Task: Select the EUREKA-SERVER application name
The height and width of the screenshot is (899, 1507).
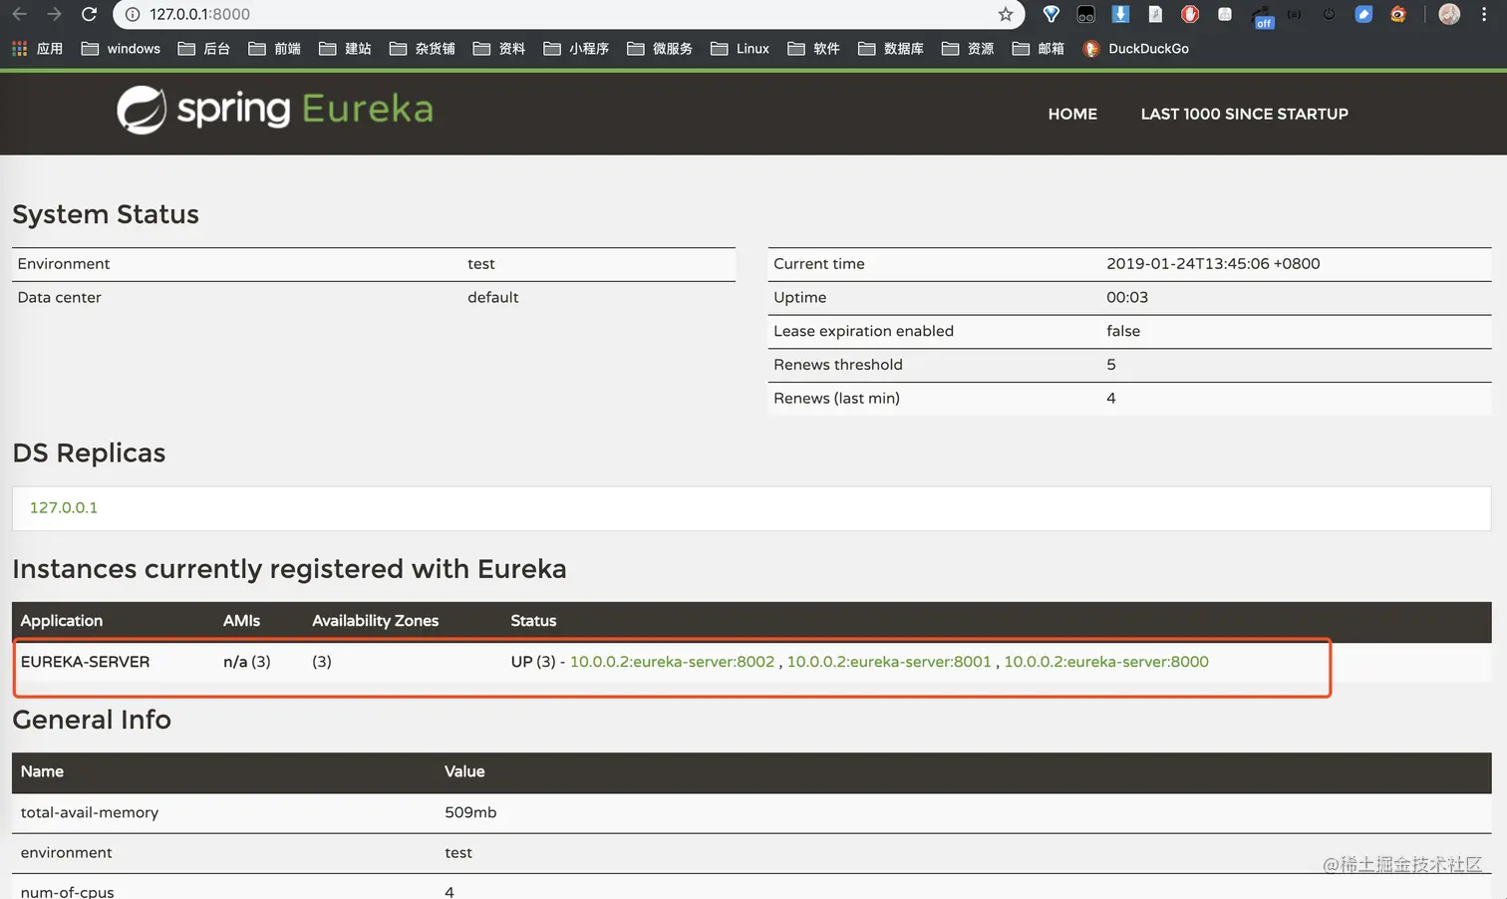Action: click(x=85, y=662)
